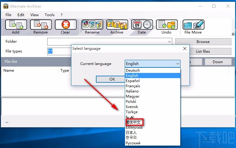Choose the Arabic language entry
The width and height of the screenshot is (236, 148).
point(153,117)
